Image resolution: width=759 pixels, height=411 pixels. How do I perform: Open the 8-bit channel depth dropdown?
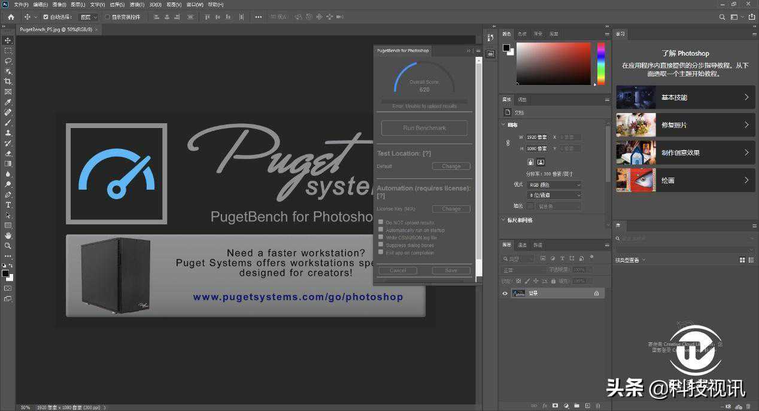(554, 195)
